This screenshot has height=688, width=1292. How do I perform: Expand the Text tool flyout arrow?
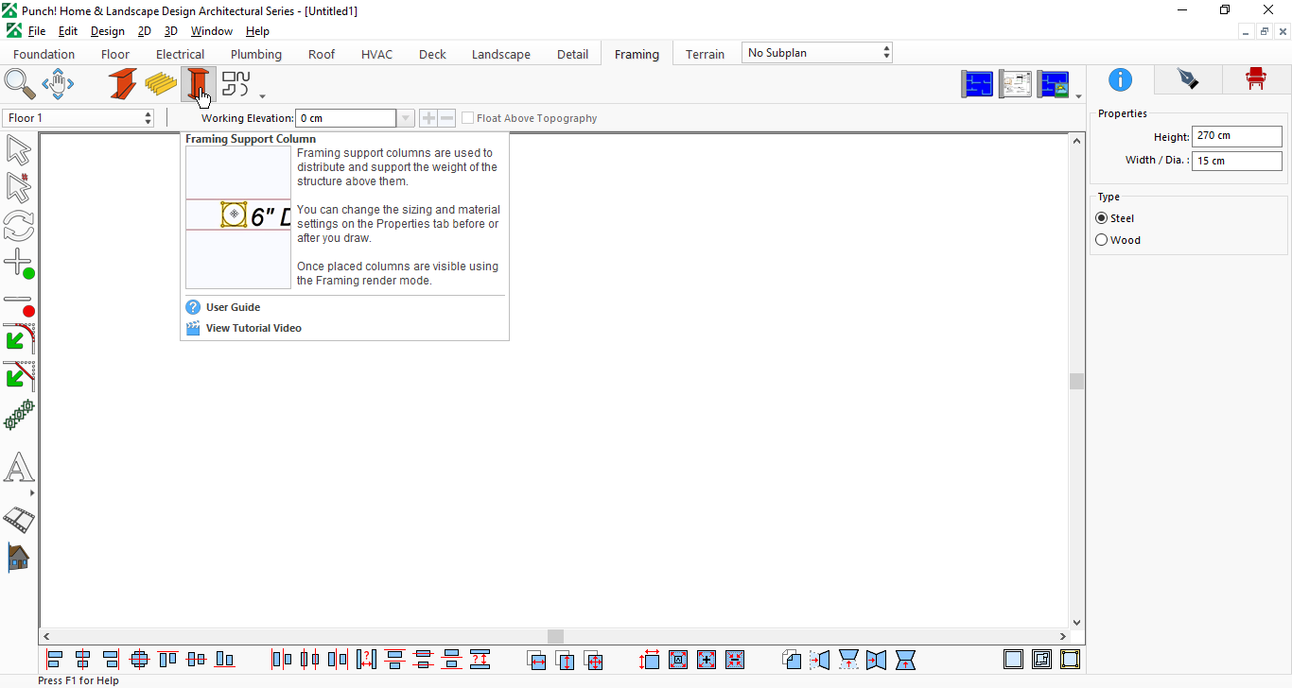tap(32, 492)
